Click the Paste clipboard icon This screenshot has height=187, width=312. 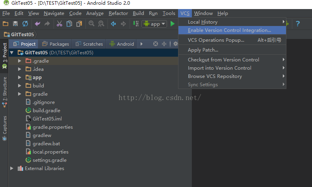[79, 24]
